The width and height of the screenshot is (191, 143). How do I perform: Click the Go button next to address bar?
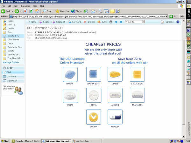pos(173,16)
